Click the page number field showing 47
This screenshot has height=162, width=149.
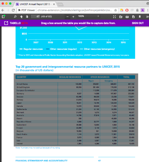(x=36, y=17)
